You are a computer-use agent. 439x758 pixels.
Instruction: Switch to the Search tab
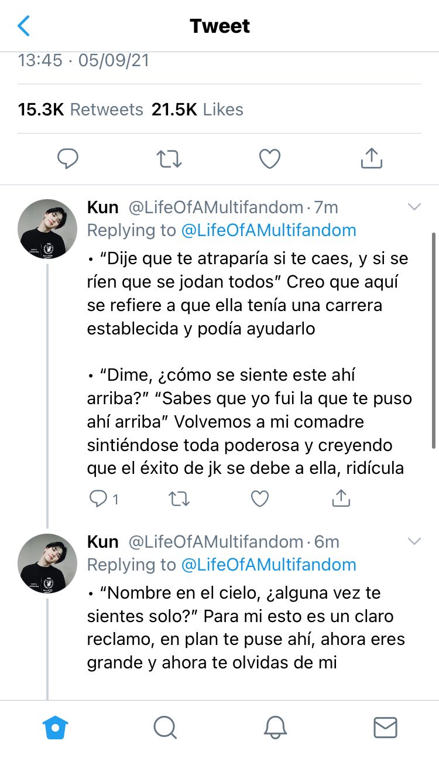coord(165,728)
